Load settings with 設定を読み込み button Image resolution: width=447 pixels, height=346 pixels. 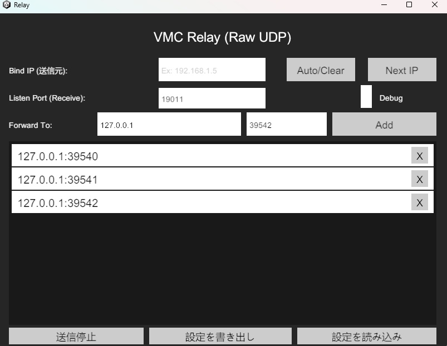(367, 337)
